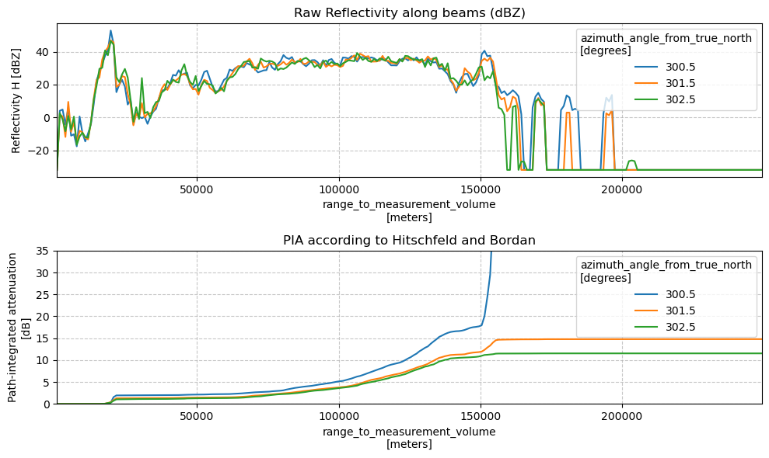Image resolution: width=769 pixels, height=458 pixels.
Task: Click the orange line sample in the Raw Reflectivity legend
Action: pyautogui.click(x=646, y=83)
